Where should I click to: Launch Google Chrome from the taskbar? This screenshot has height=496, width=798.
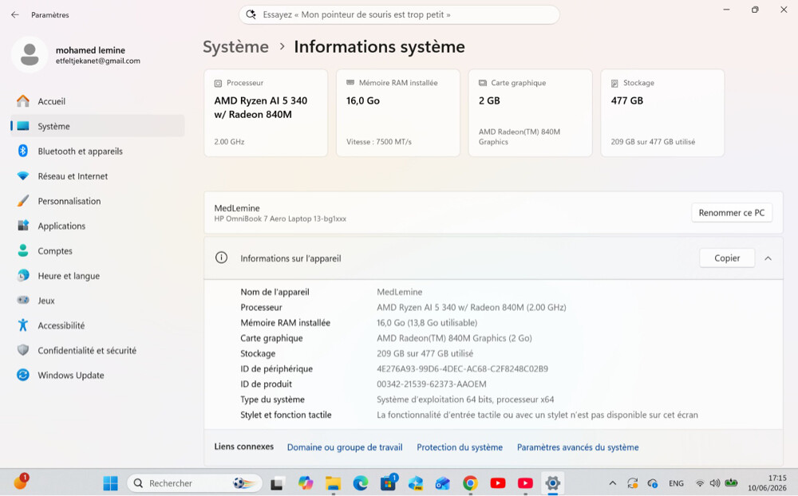470,482
